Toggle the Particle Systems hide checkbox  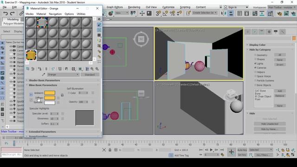click(255, 80)
